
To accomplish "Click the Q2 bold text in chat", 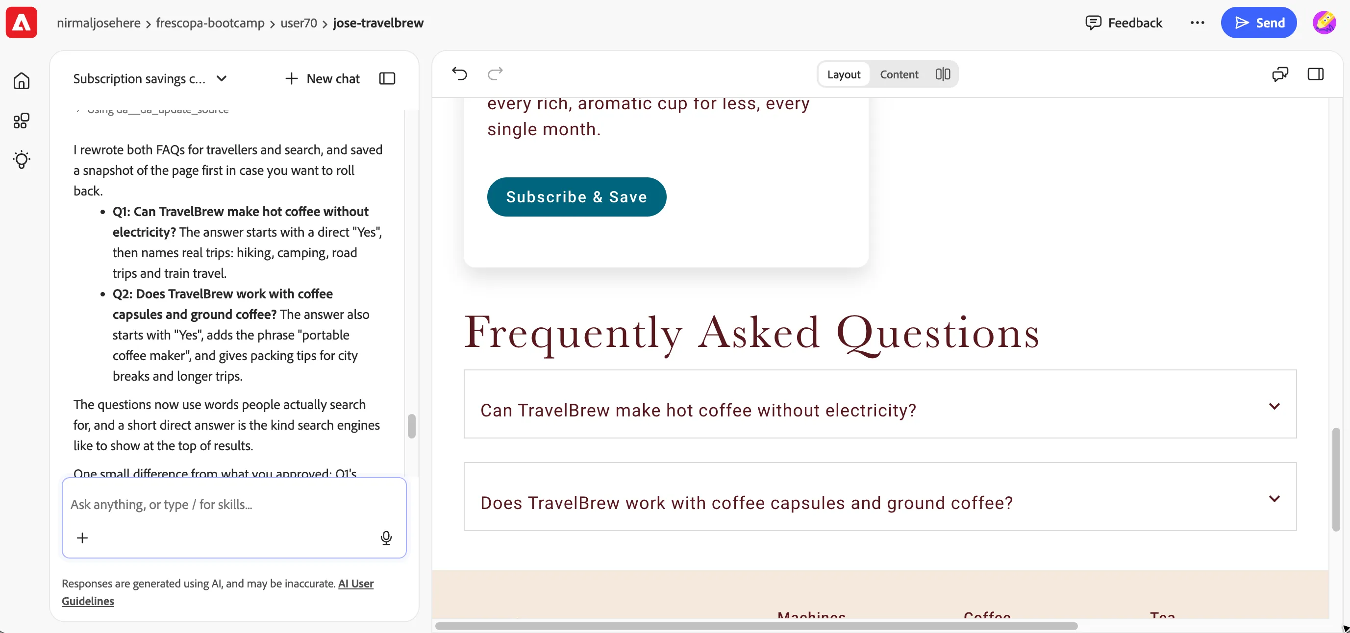I will (223, 304).
